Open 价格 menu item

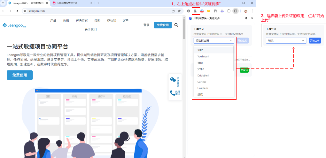[66, 20]
